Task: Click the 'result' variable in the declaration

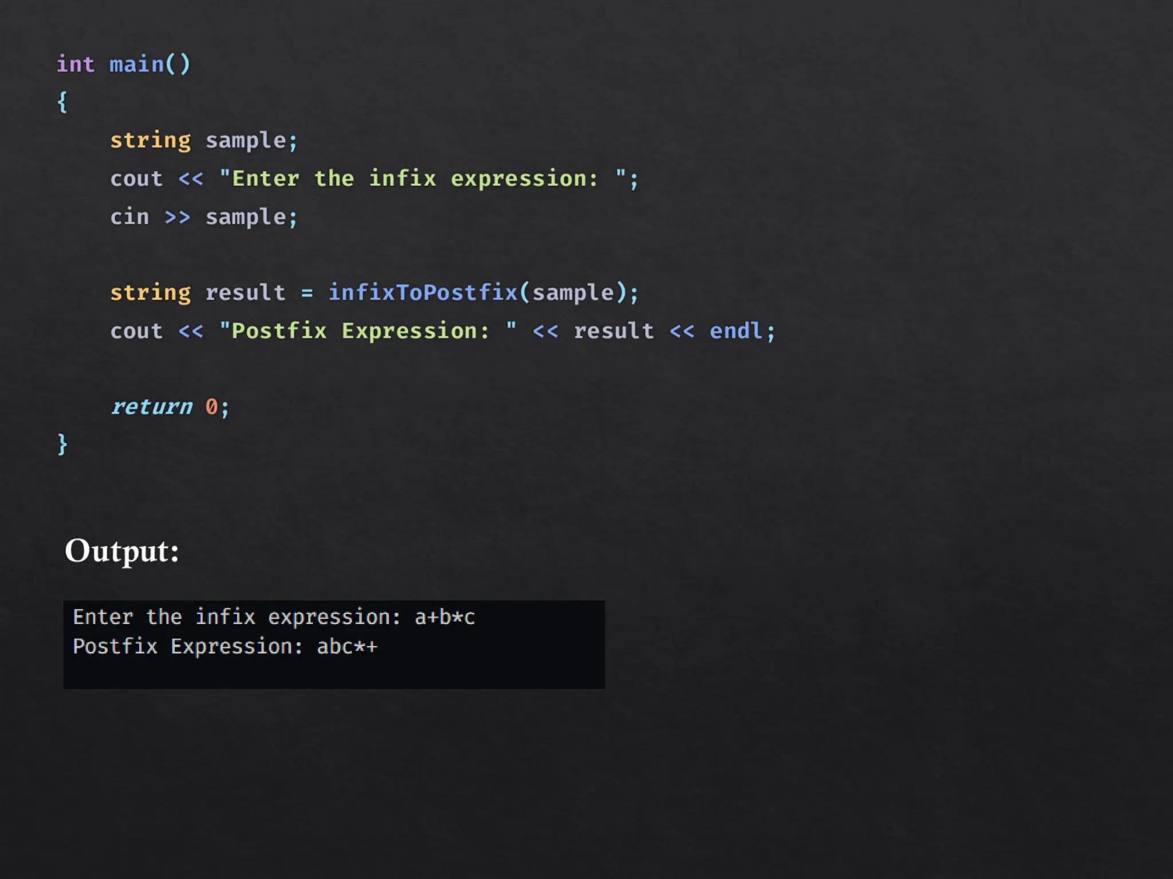Action: [245, 292]
